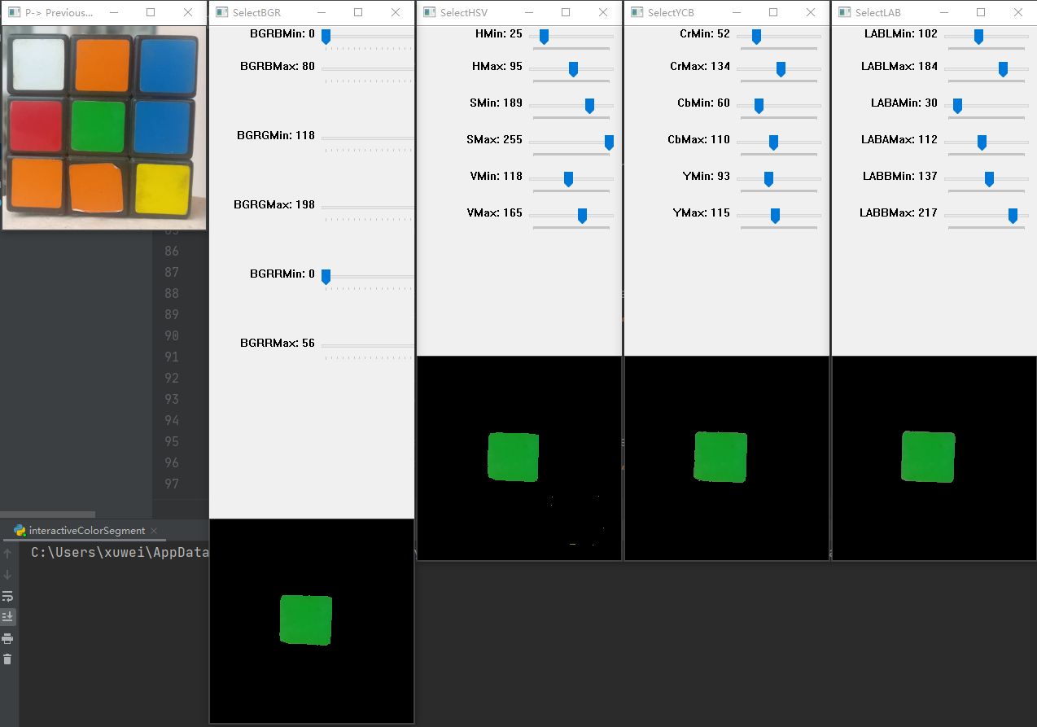
Task: Click the down arrow icon in Run panel
Action: (x=7, y=575)
